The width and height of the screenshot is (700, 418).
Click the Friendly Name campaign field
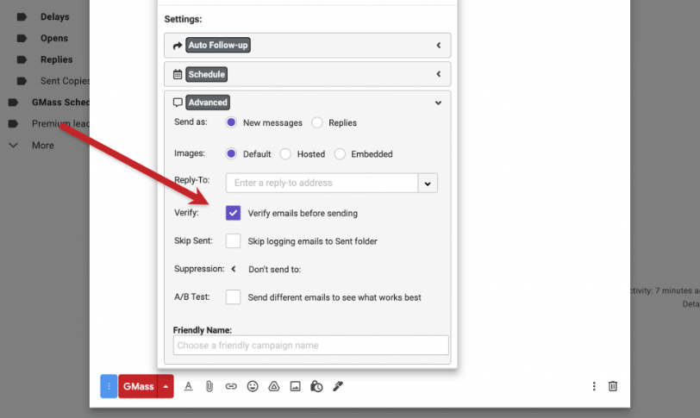click(310, 346)
